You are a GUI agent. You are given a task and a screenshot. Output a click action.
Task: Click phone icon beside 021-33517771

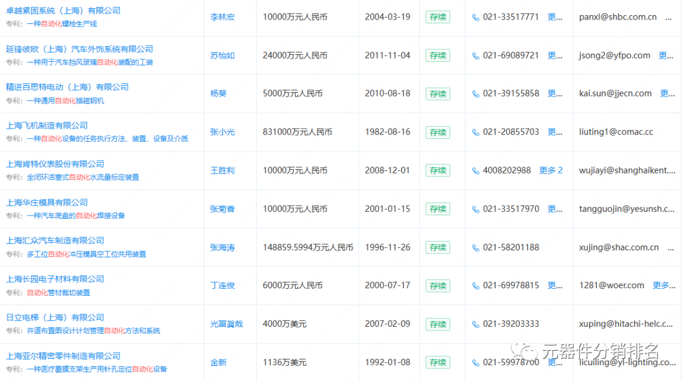pos(476,18)
